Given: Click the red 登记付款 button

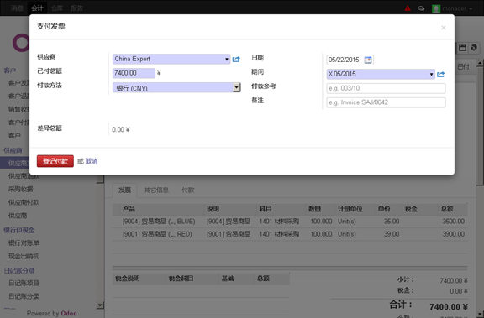Looking at the screenshot, I should pos(55,161).
